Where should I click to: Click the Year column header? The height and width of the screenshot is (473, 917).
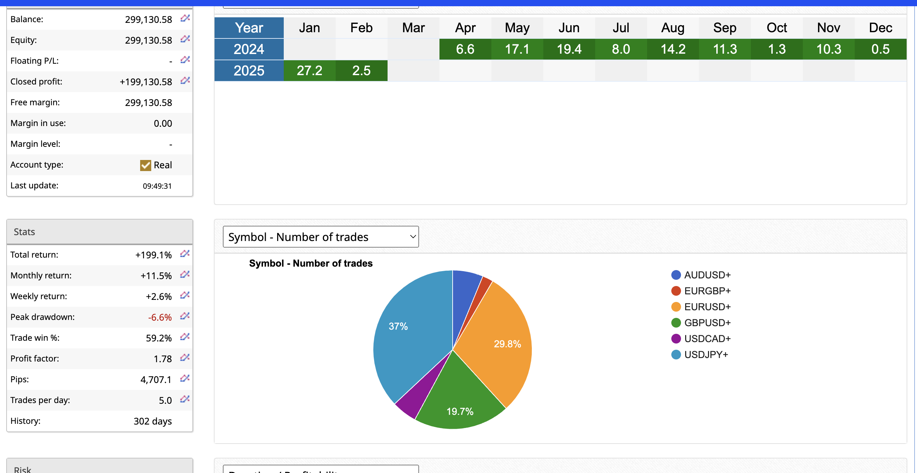click(248, 28)
